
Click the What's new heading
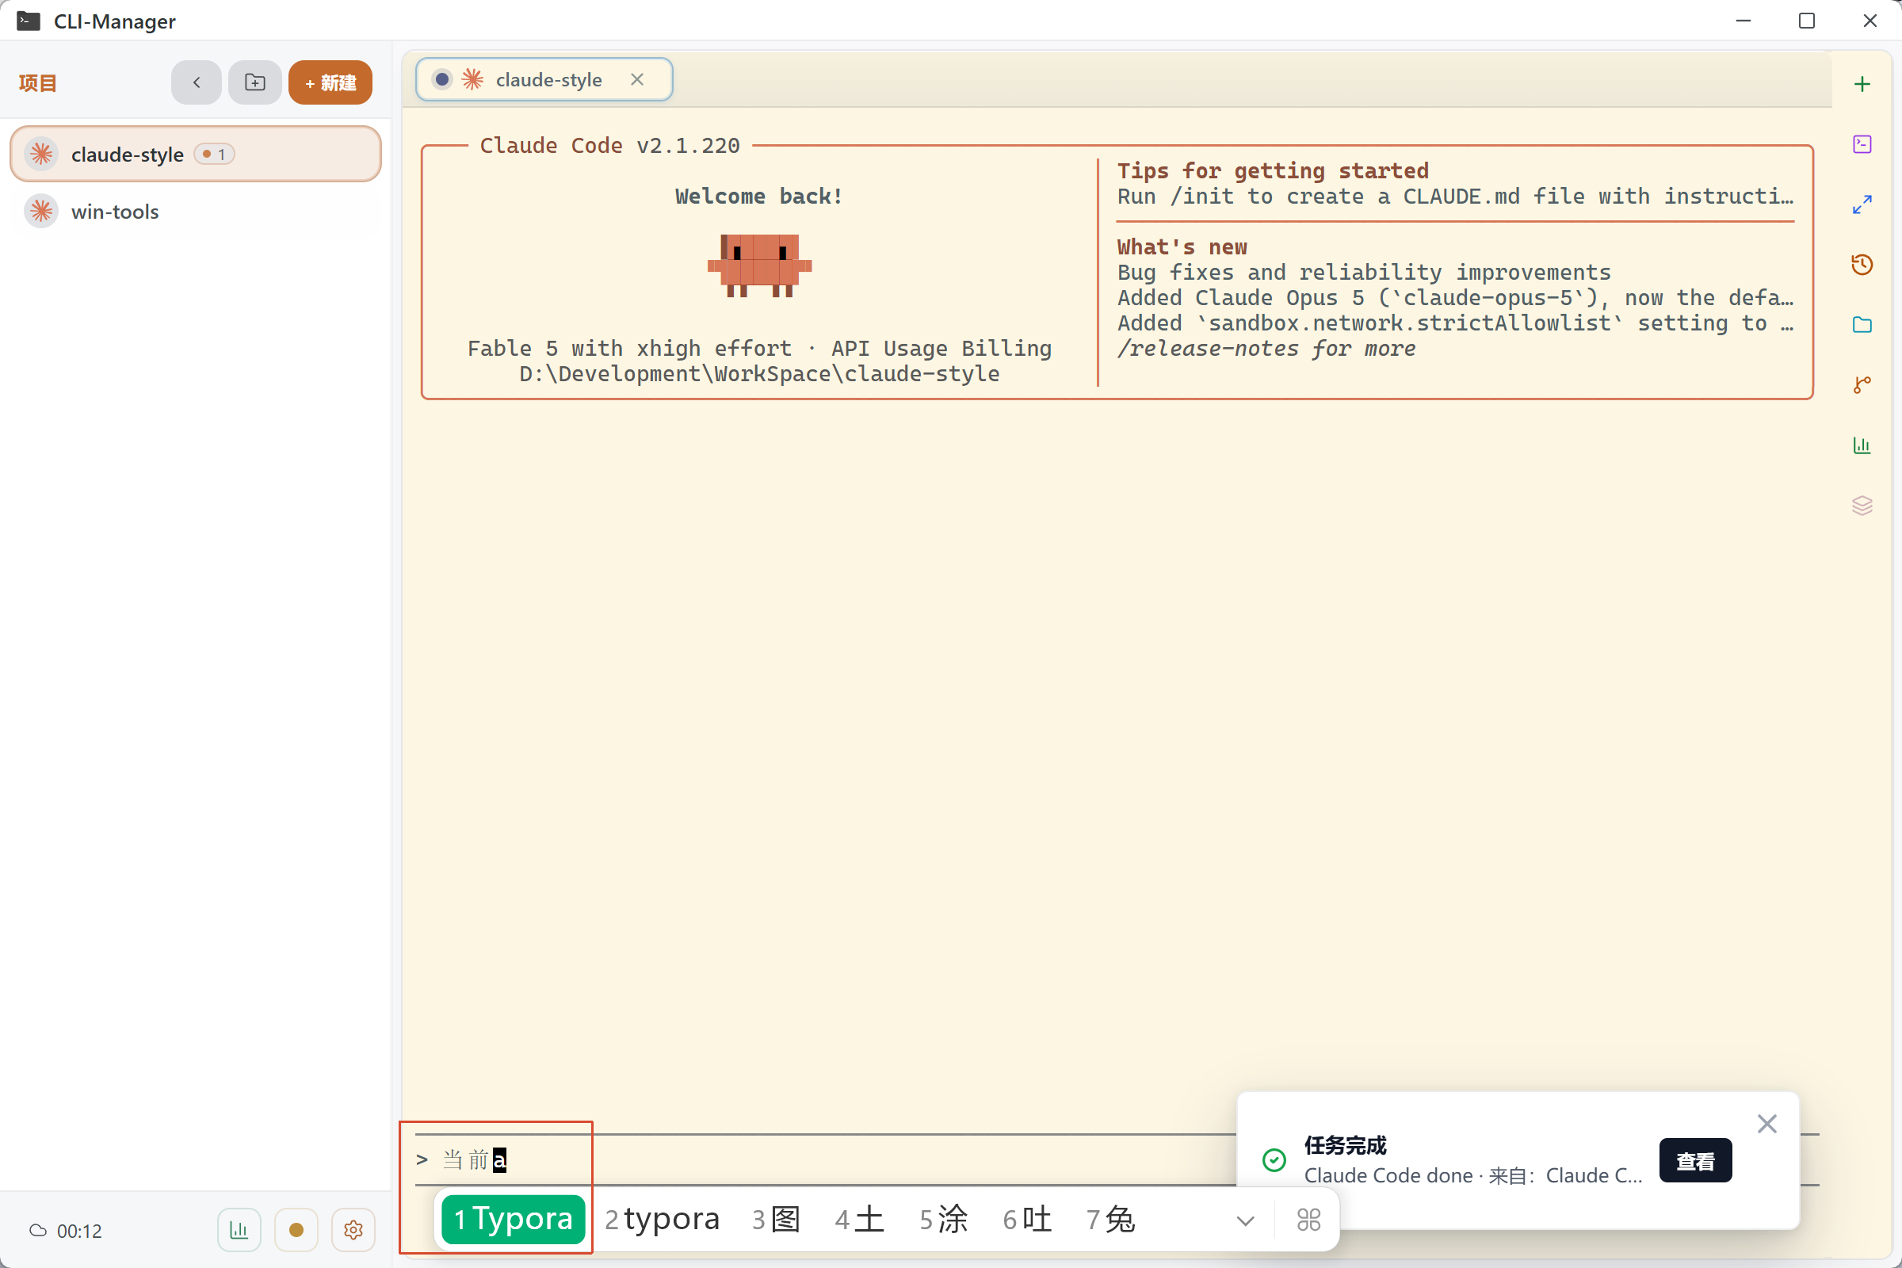[x=1182, y=246]
